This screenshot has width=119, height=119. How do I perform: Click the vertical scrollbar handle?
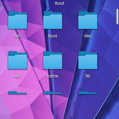(118, 17)
